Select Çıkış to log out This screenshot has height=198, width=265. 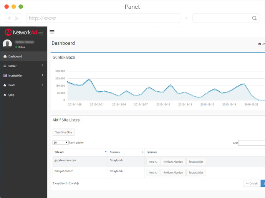click(24, 95)
